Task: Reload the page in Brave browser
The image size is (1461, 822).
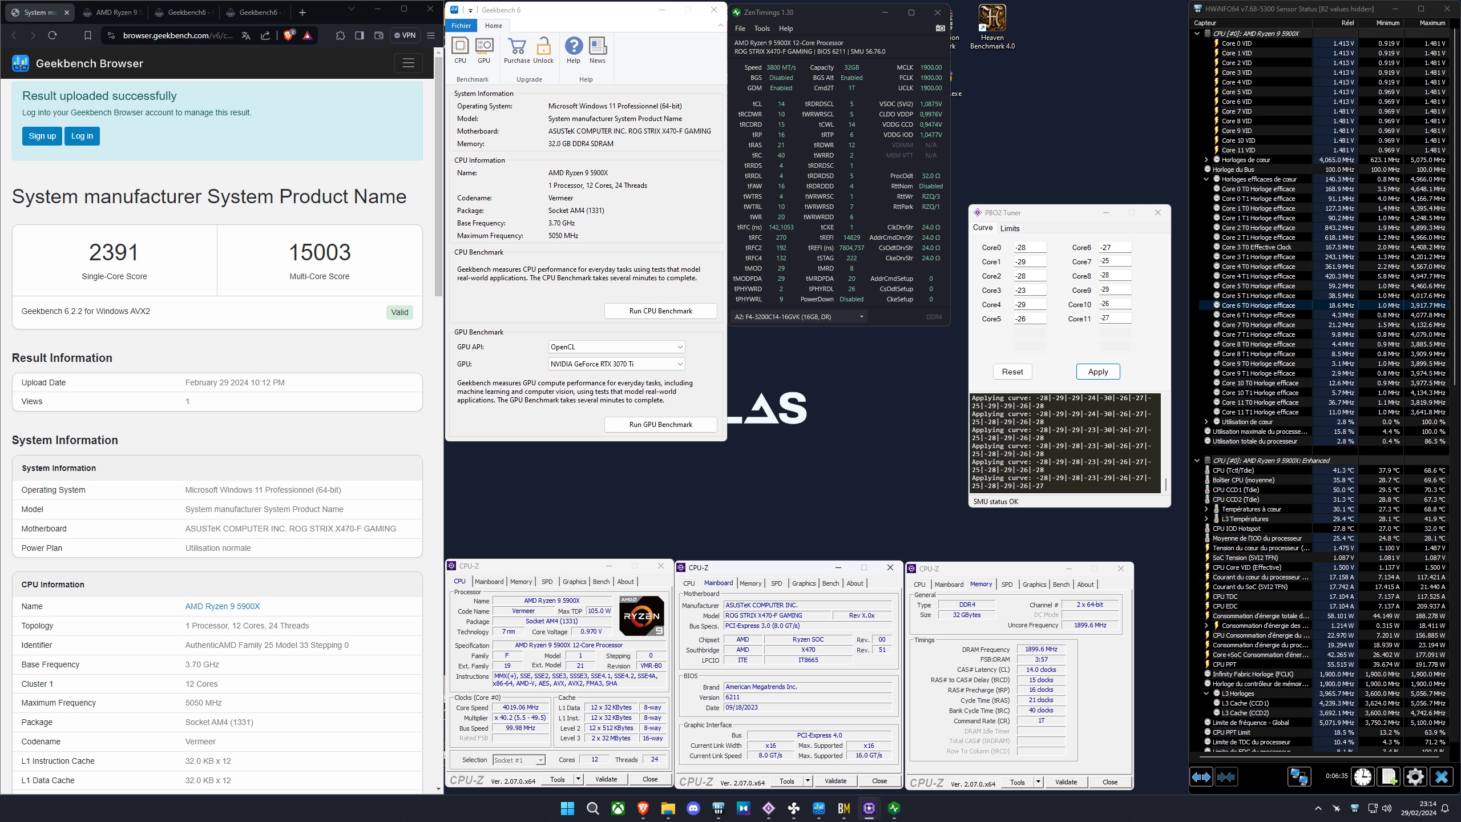Action: click(53, 35)
